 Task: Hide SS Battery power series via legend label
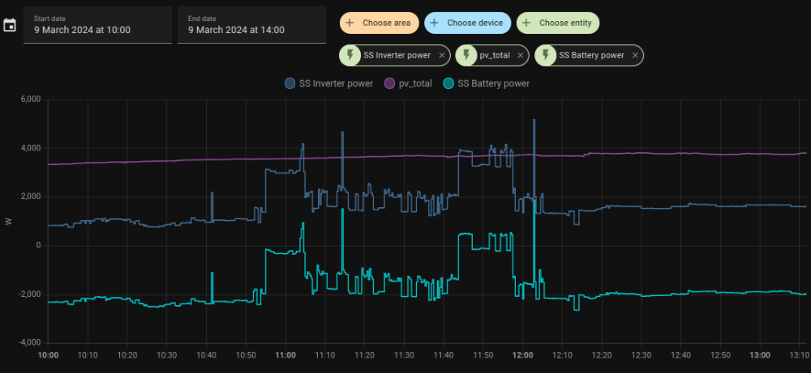click(x=493, y=83)
